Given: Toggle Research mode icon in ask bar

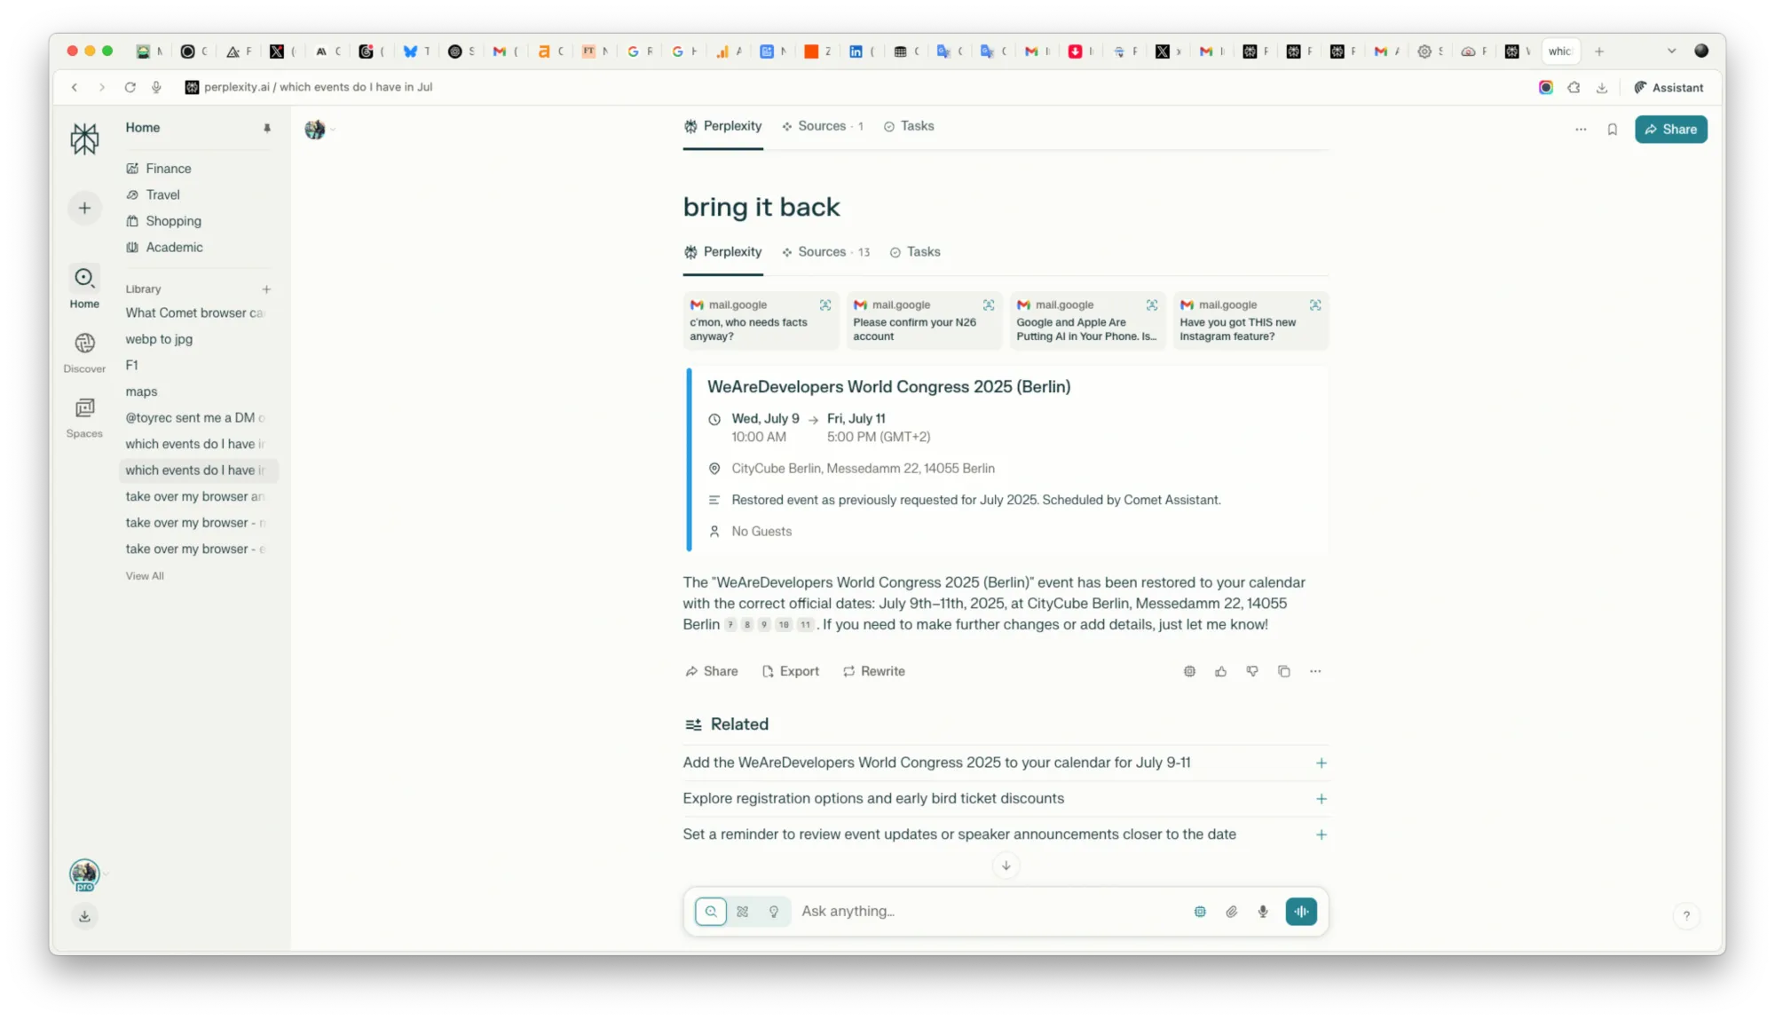Looking at the screenshot, I should tap(743, 912).
